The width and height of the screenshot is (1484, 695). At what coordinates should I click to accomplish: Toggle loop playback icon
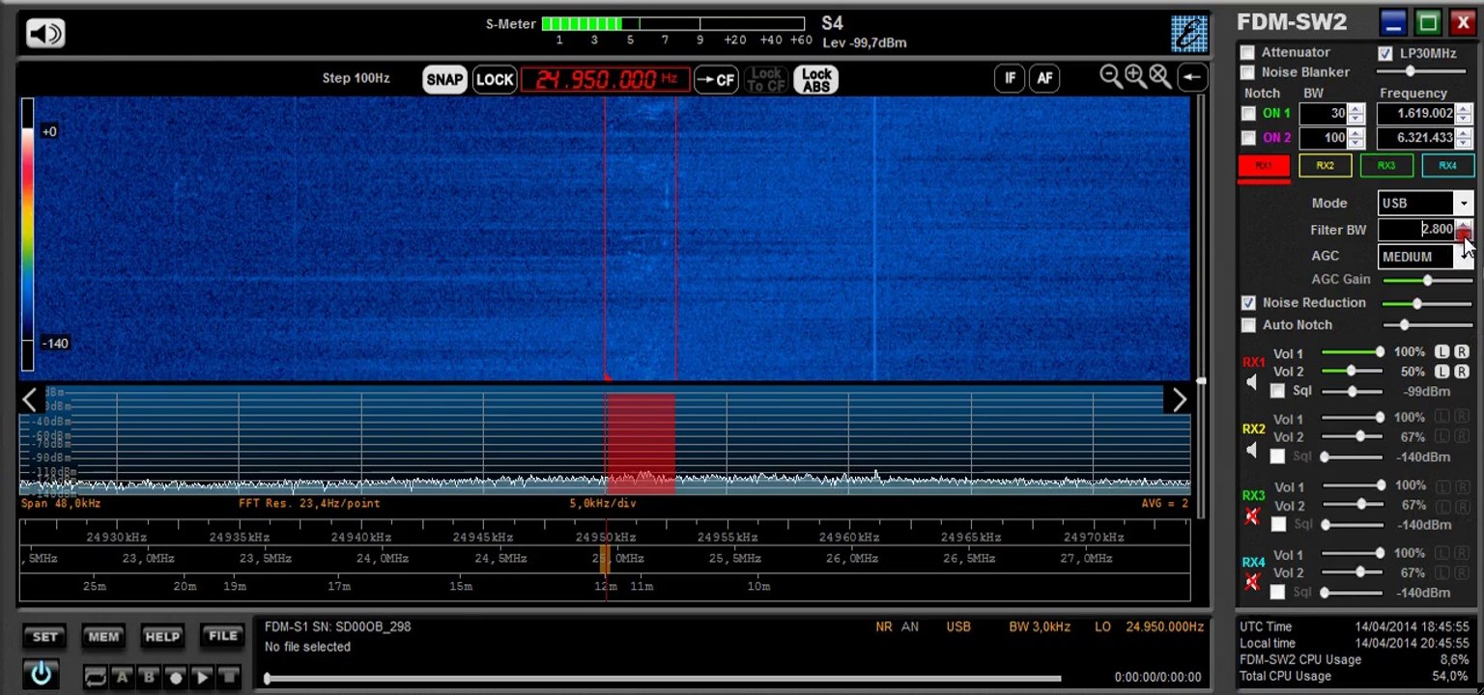click(x=95, y=677)
